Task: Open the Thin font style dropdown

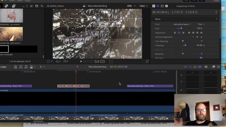Action: click(201, 24)
